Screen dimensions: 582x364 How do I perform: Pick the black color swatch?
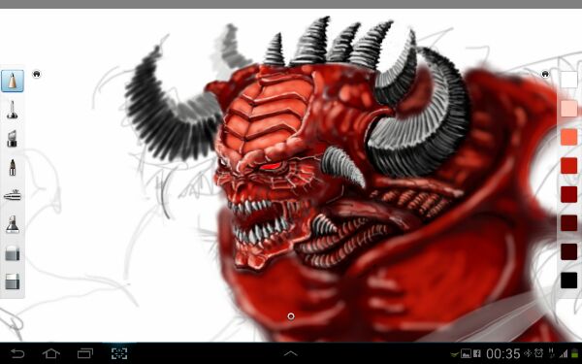point(569,281)
